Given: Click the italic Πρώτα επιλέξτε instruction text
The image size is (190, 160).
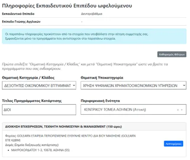Looking at the screenshot, I should pos(85,66).
